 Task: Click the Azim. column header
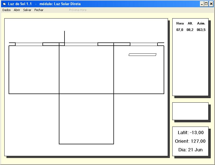click(x=201, y=23)
